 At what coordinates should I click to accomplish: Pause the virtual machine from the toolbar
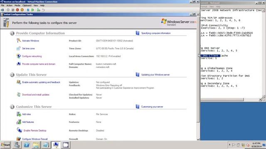click(28, 10)
